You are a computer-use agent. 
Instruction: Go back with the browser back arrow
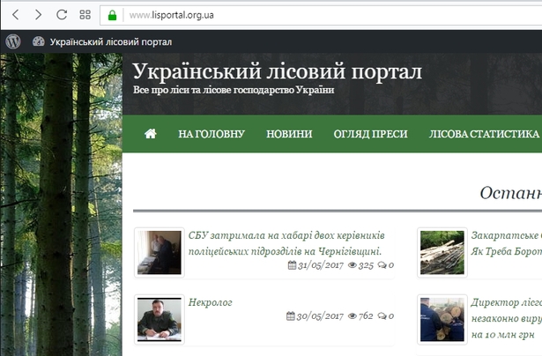pyautogui.click(x=16, y=14)
